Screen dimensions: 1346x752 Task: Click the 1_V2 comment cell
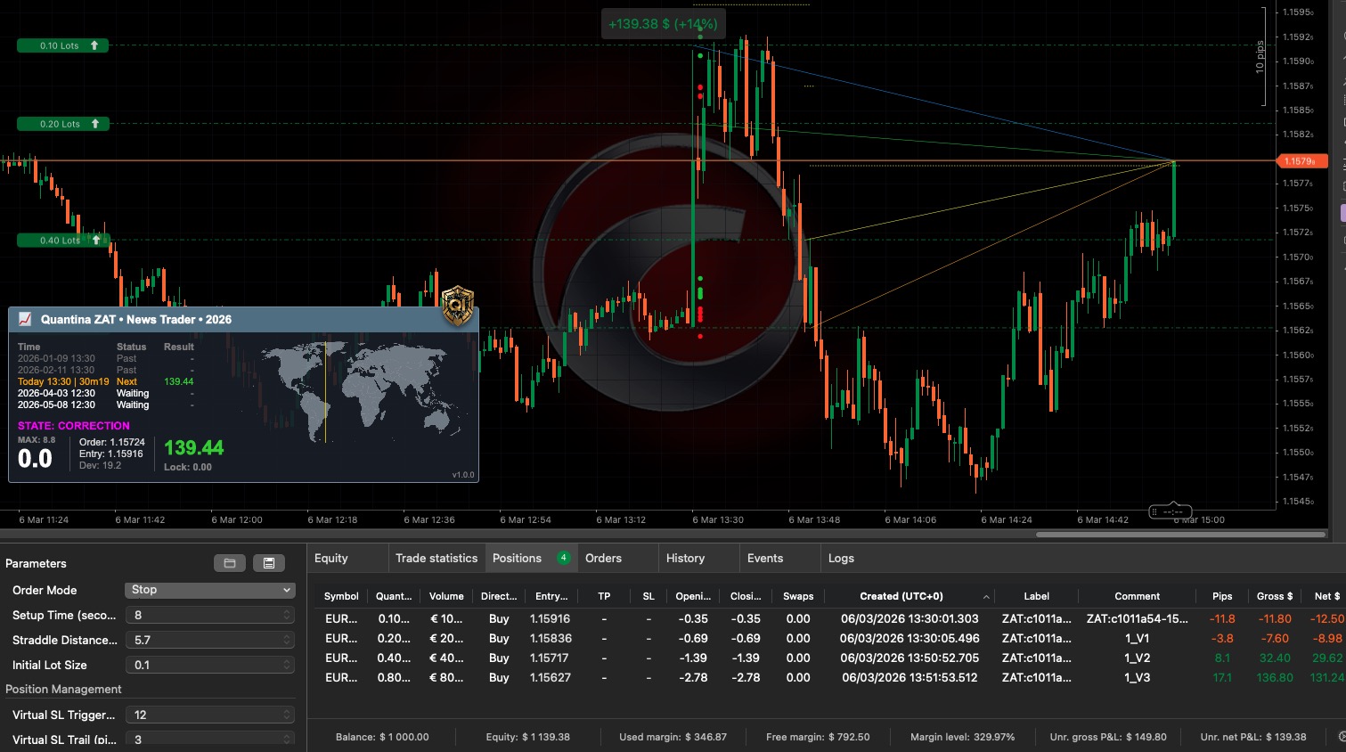coord(1137,658)
